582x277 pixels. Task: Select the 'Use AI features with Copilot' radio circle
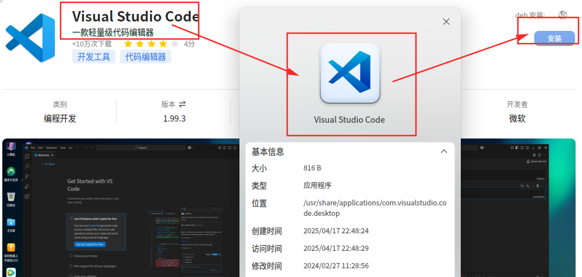coord(71,219)
